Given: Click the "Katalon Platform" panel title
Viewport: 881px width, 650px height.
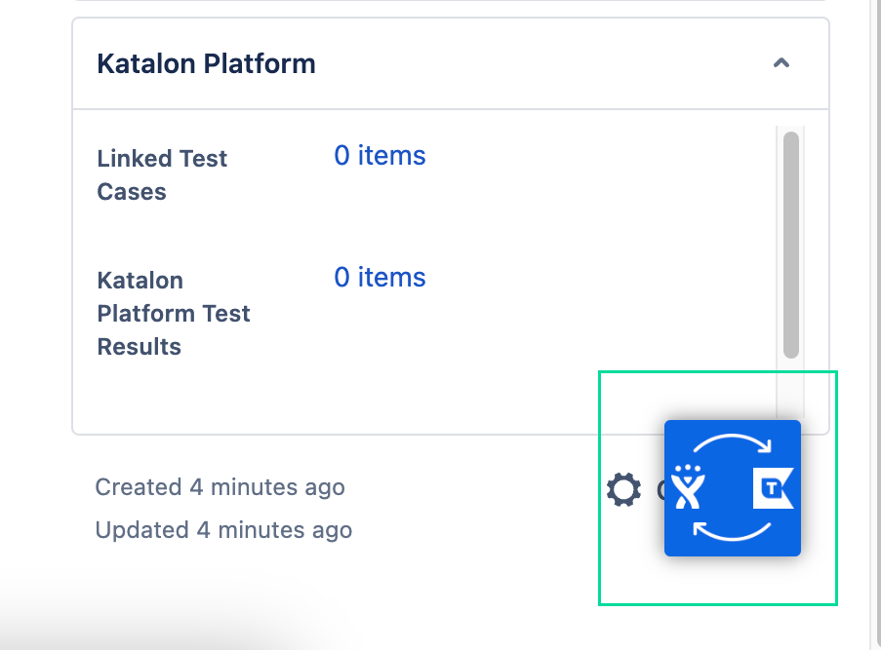Looking at the screenshot, I should 206,63.
